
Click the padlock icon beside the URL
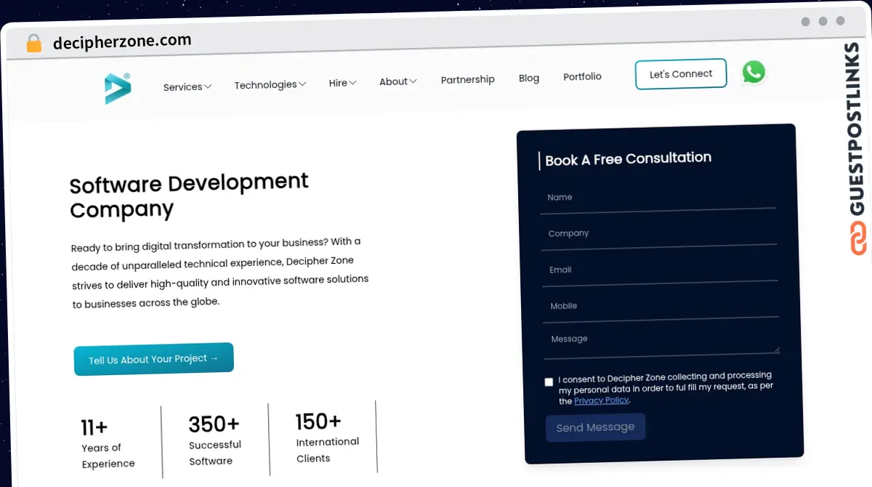coord(34,44)
